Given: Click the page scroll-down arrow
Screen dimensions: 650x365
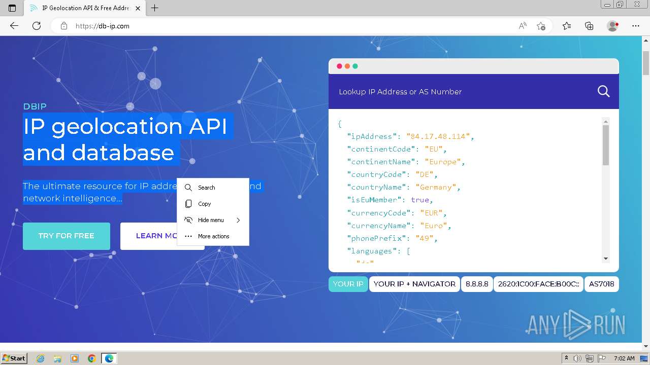Looking at the screenshot, I should tap(646, 346).
